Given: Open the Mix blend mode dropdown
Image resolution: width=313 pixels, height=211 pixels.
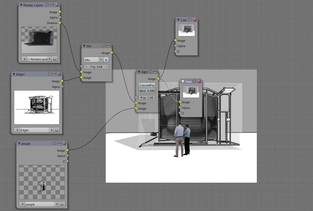Looking at the screenshot, I should (94, 60).
